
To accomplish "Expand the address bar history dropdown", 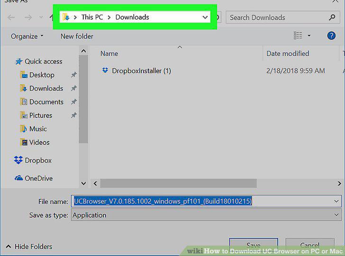I will 205,17.
